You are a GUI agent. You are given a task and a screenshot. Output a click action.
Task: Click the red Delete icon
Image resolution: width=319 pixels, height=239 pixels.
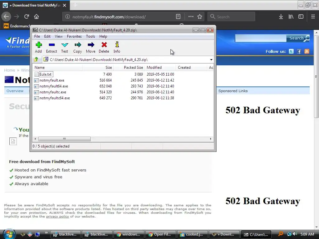(x=104, y=48)
